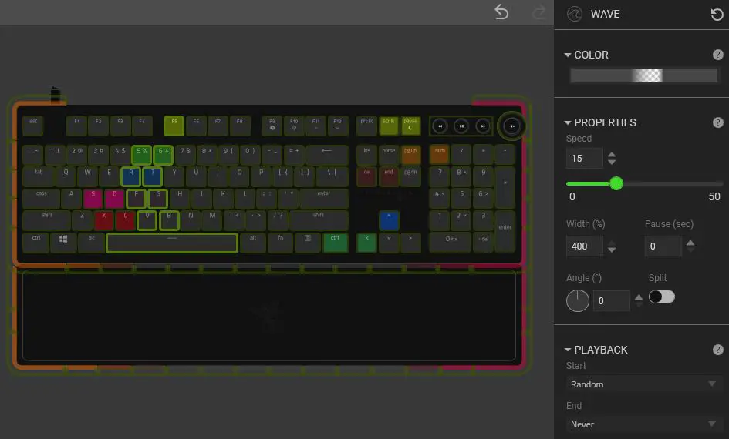Image resolution: width=729 pixels, height=439 pixels.
Task: Click the wave color gradient bar
Action: point(644,75)
